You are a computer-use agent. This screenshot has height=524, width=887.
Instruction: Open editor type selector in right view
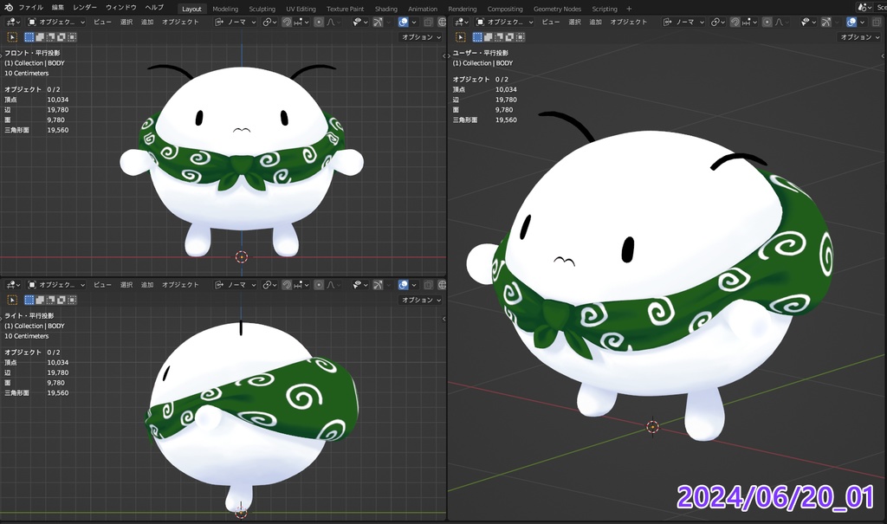click(x=13, y=285)
